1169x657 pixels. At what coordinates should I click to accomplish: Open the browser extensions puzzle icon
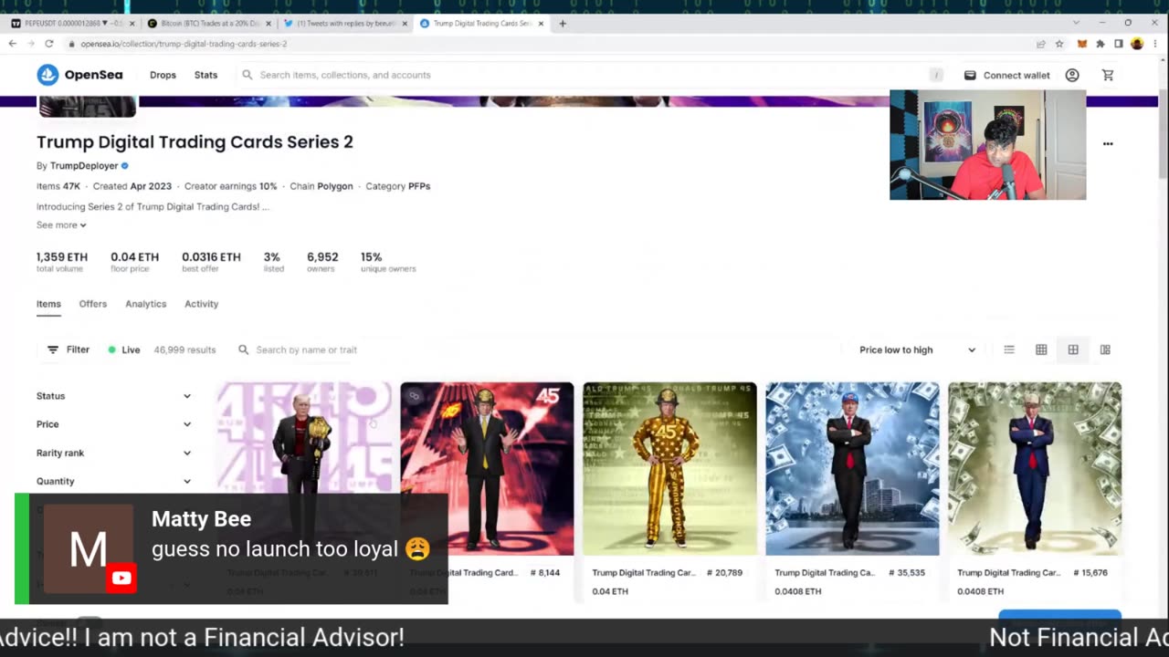tap(1101, 44)
